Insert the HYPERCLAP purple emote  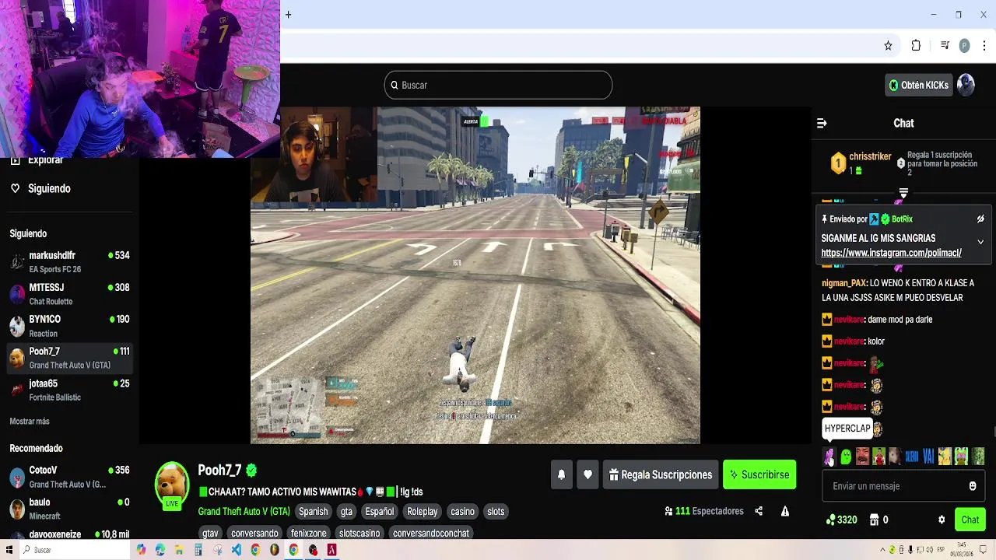click(829, 457)
